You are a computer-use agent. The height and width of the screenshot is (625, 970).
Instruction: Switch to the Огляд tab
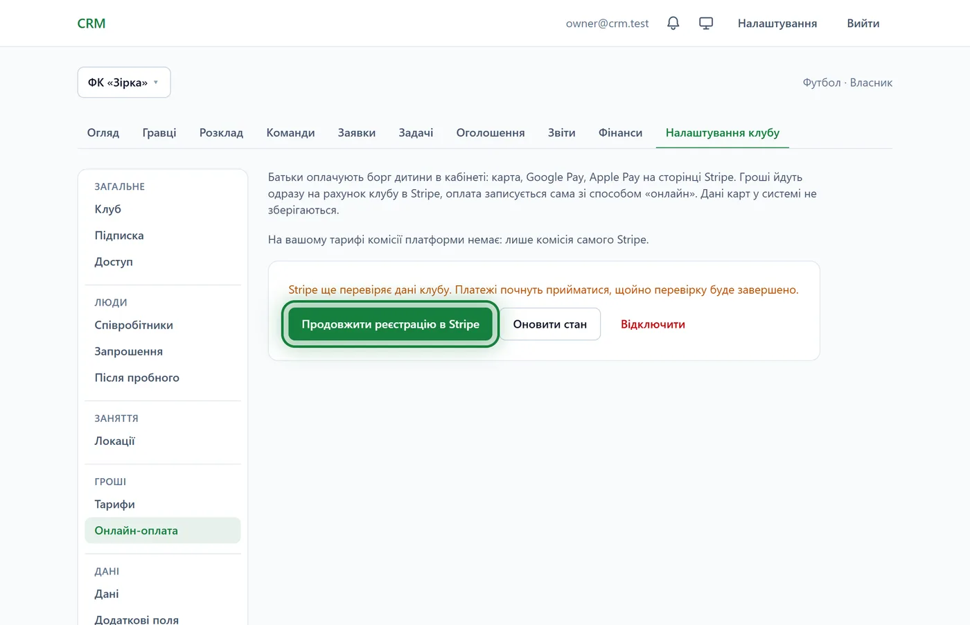click(x=103, y=132)
